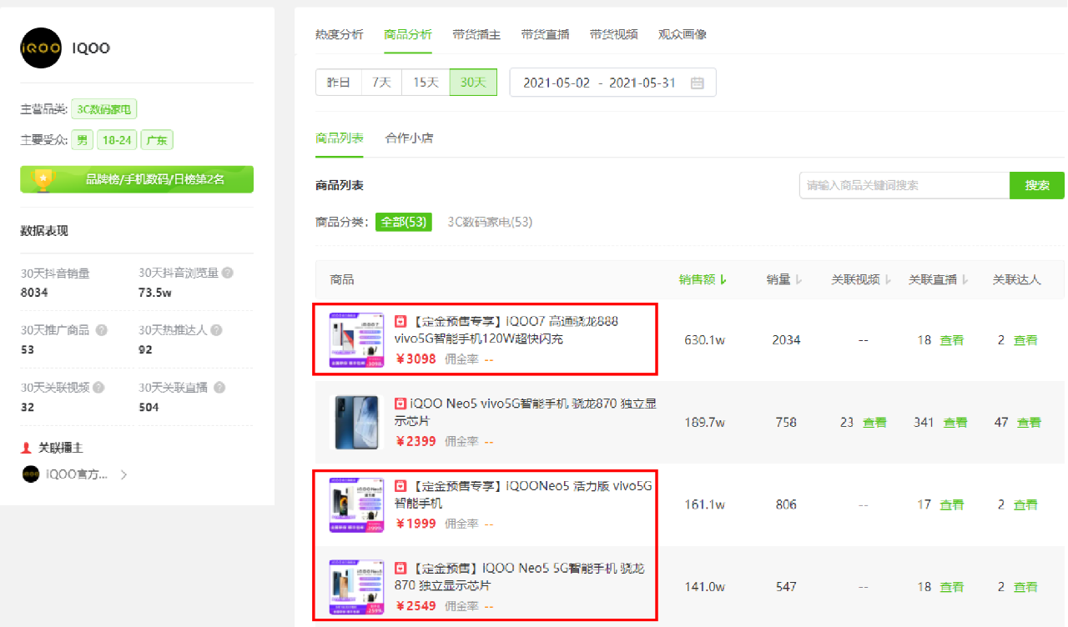This screenshot has width=1068, height=627.
Task: Select the 30天 time range
Action: click(x=473, y=83)
